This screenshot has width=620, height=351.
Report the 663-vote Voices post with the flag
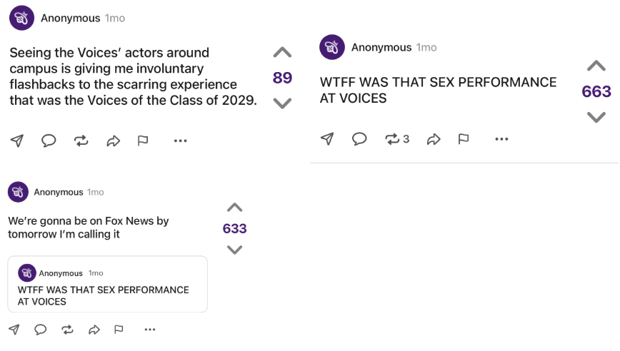tap(464, 138)
